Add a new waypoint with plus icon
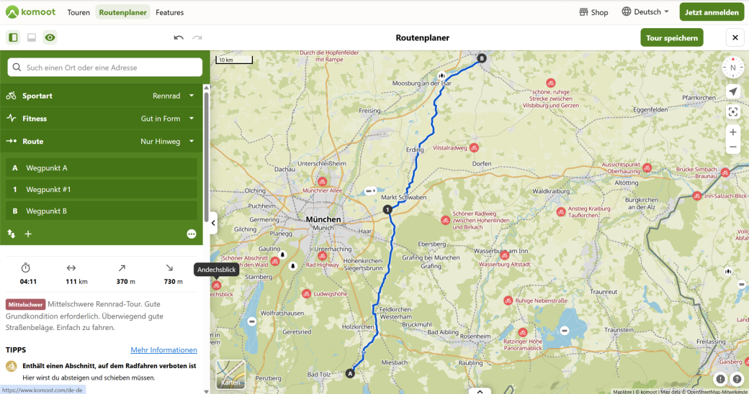The width and height of the screenshot is (749, 394). coord(28,234)
